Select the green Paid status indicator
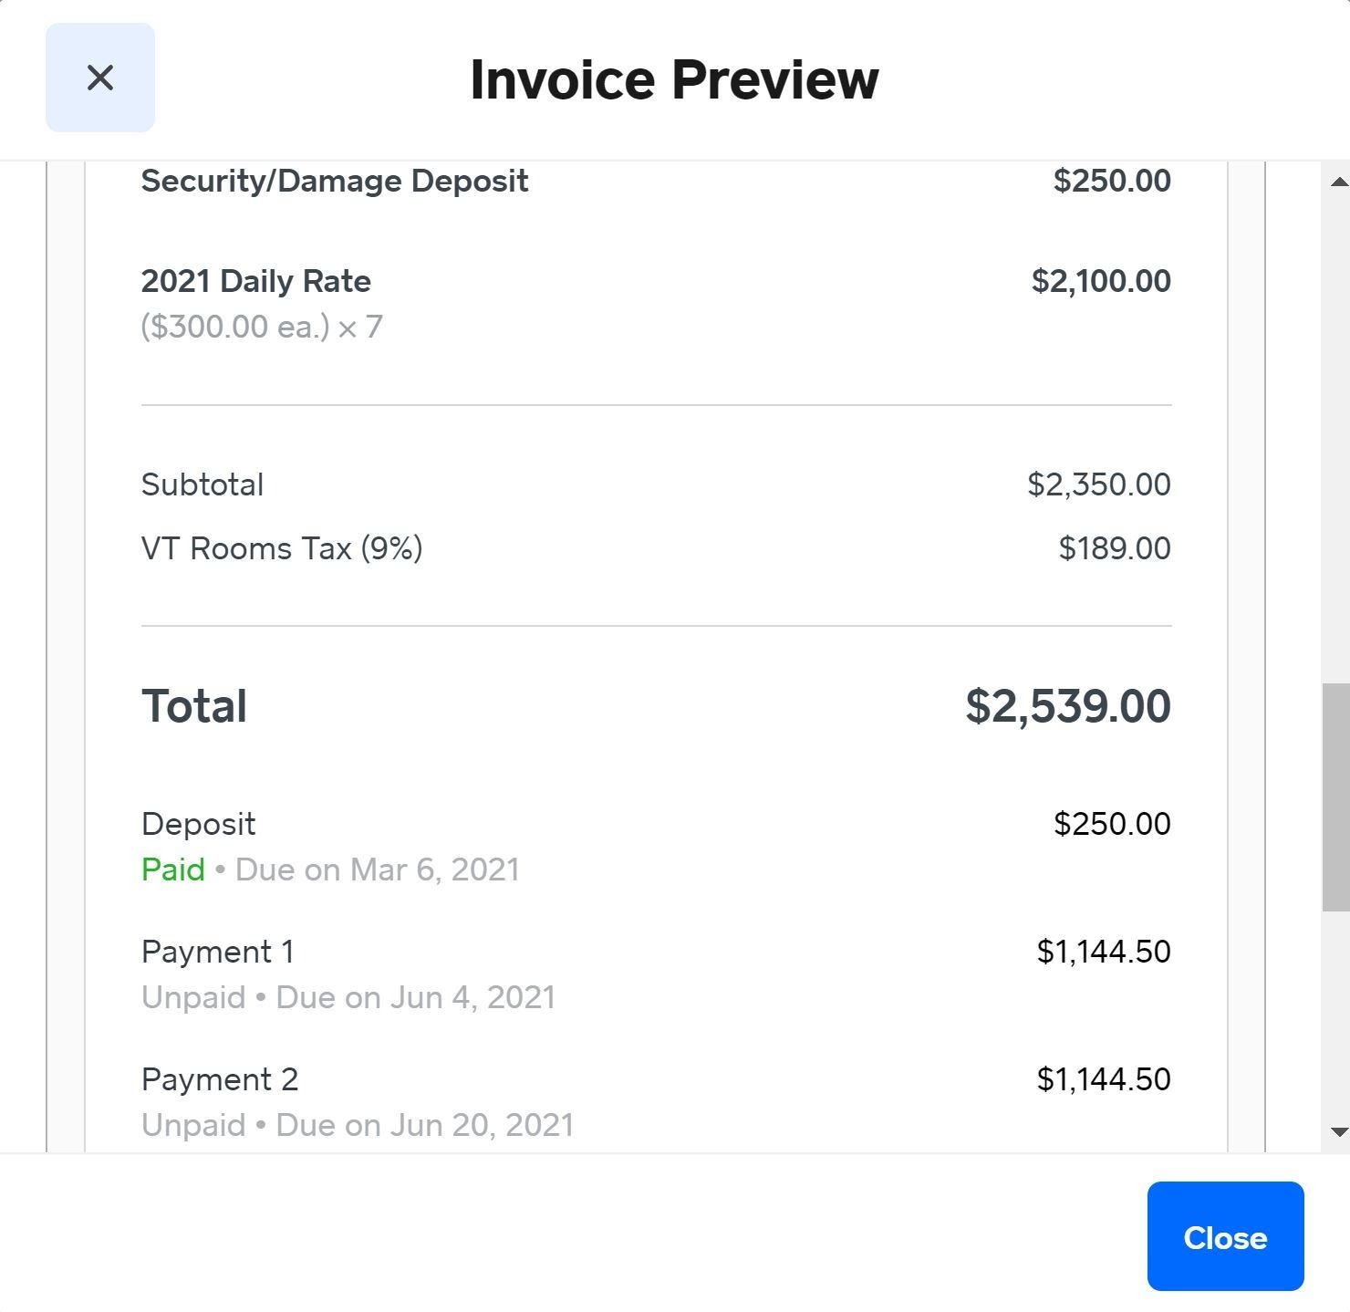The image size is (1350, 1312). pyautogui.click(x=172, y=869)
